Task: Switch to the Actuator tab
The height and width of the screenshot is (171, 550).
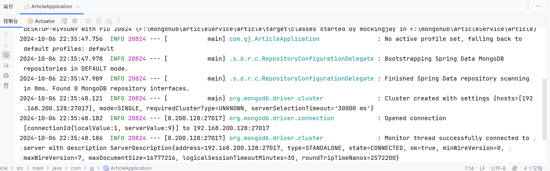Action: point(41,21)
